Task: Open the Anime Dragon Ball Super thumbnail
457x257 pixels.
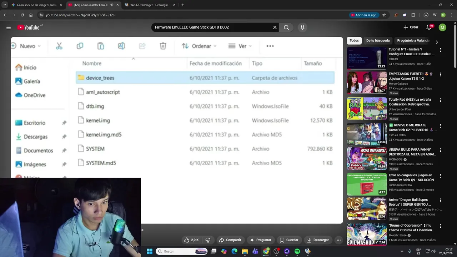Action: click(x=367, y=208)
